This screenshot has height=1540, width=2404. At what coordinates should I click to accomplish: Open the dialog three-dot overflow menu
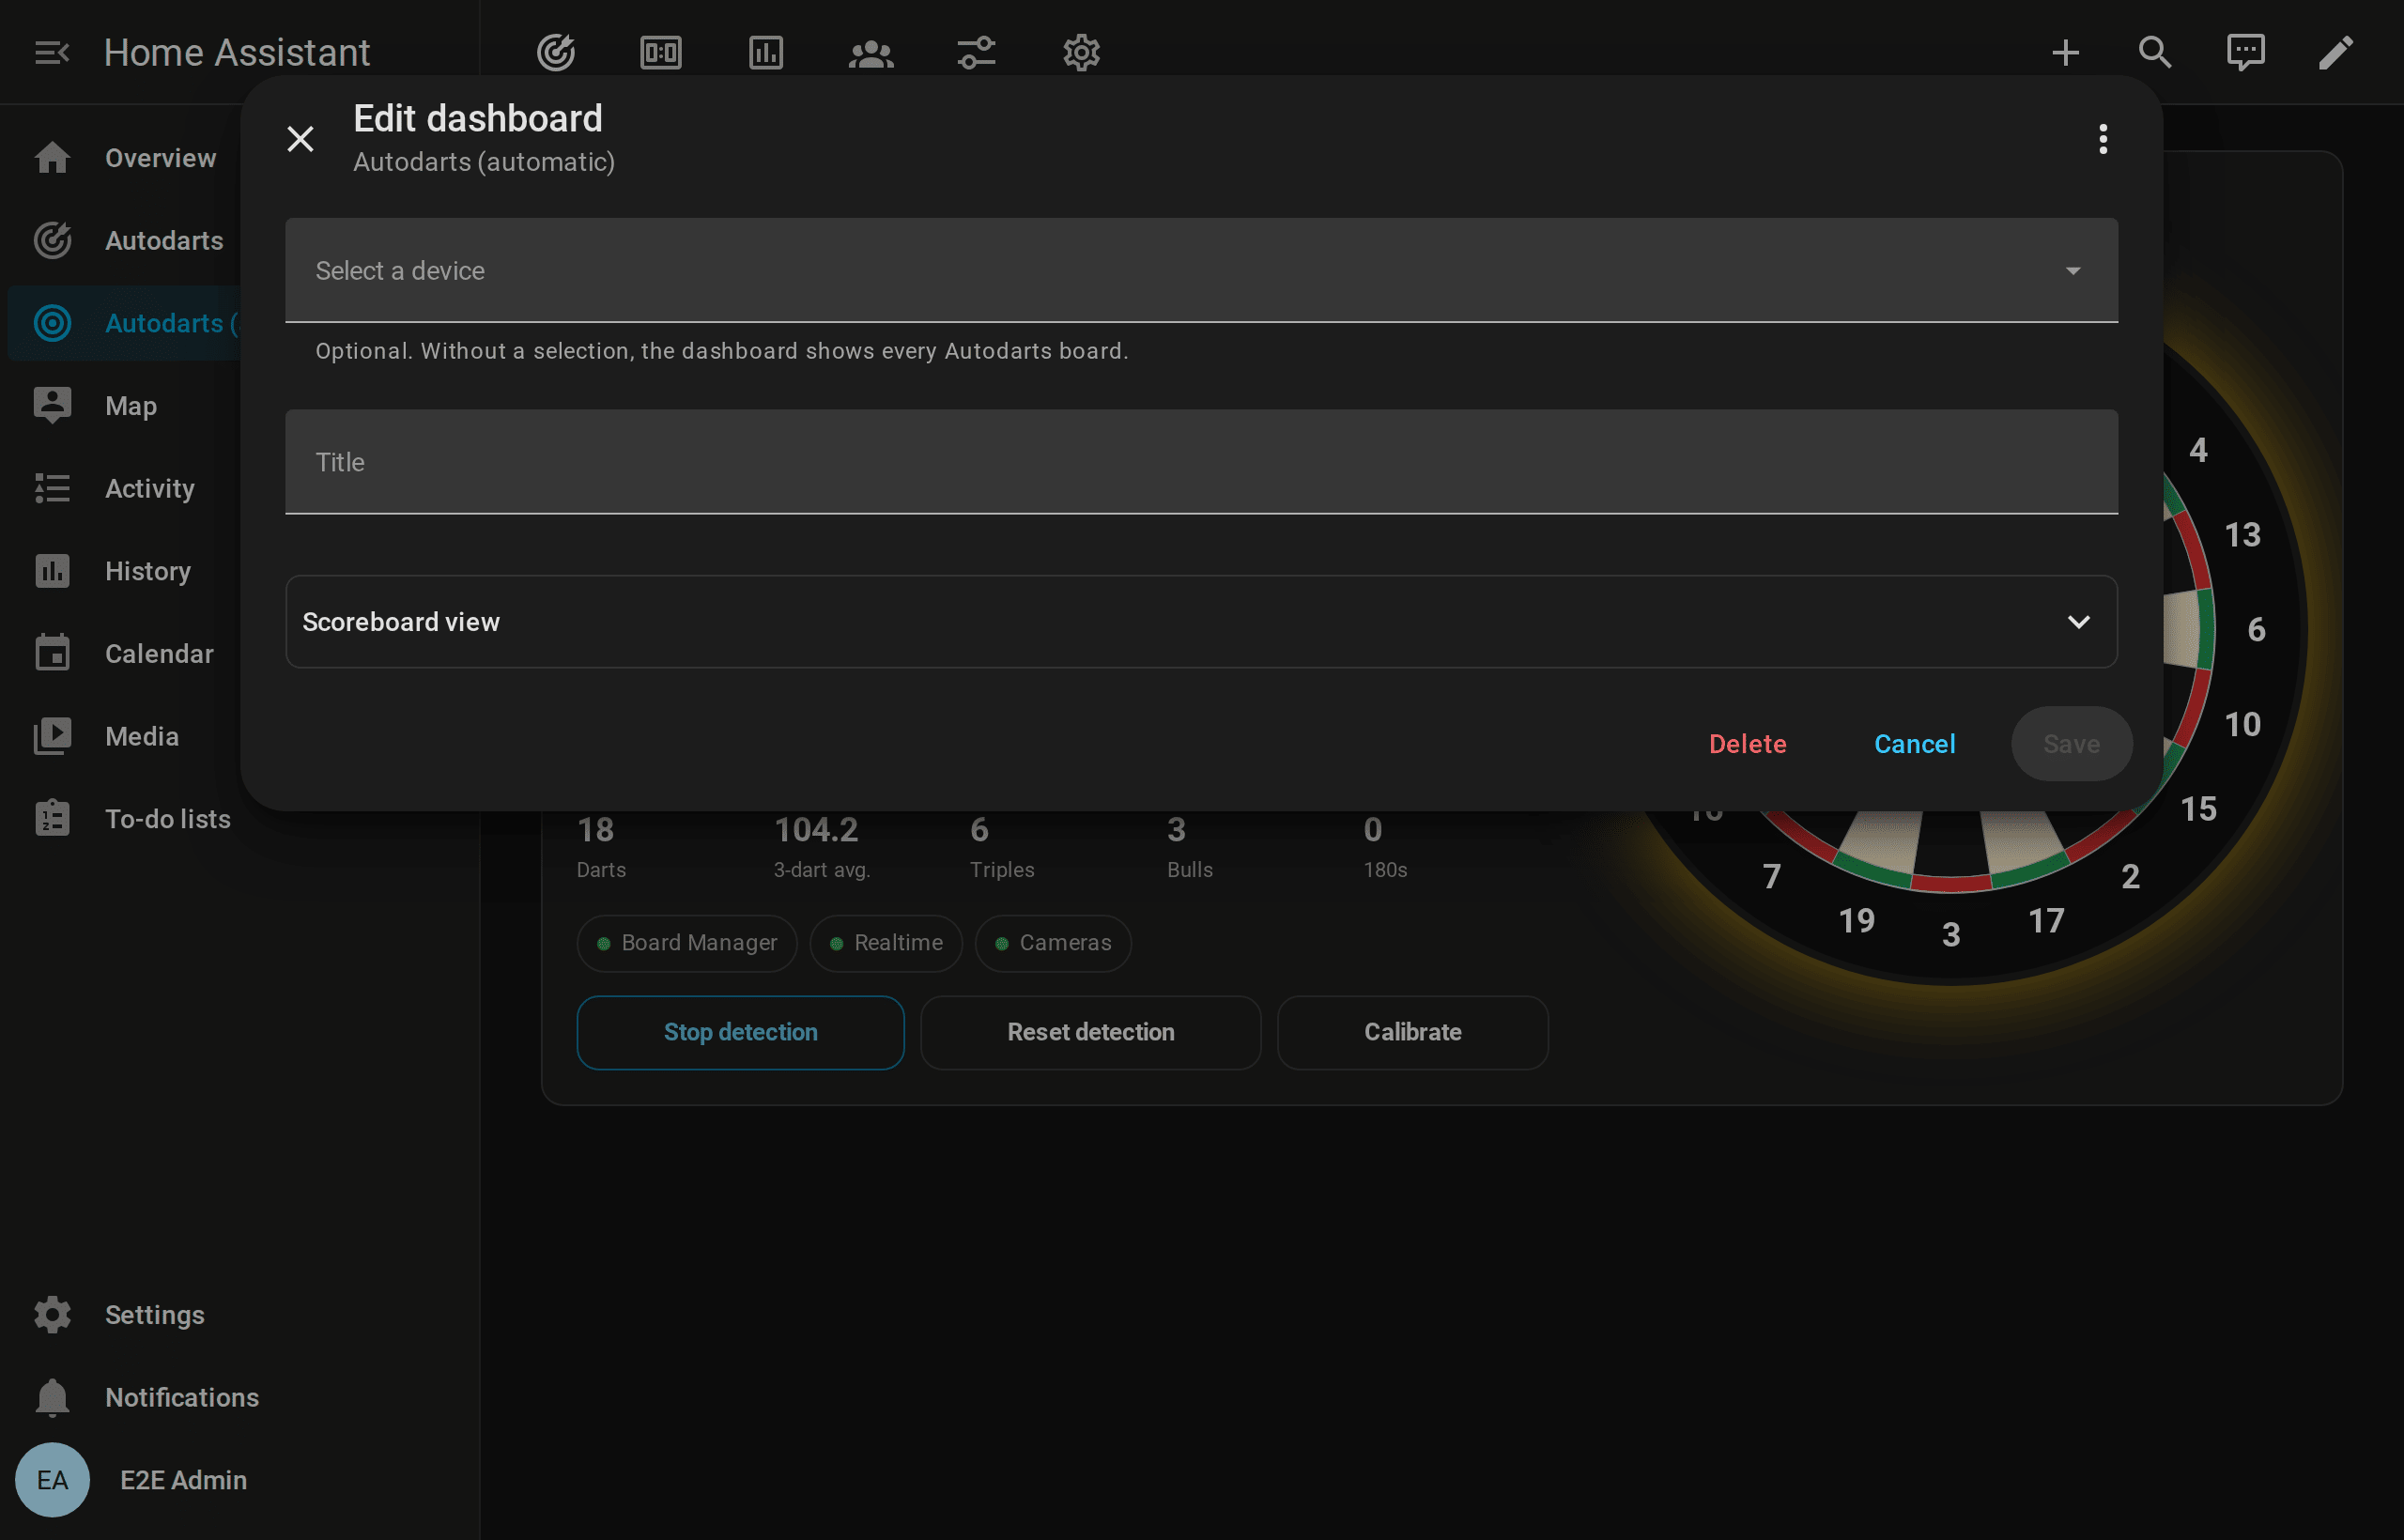2102,138
